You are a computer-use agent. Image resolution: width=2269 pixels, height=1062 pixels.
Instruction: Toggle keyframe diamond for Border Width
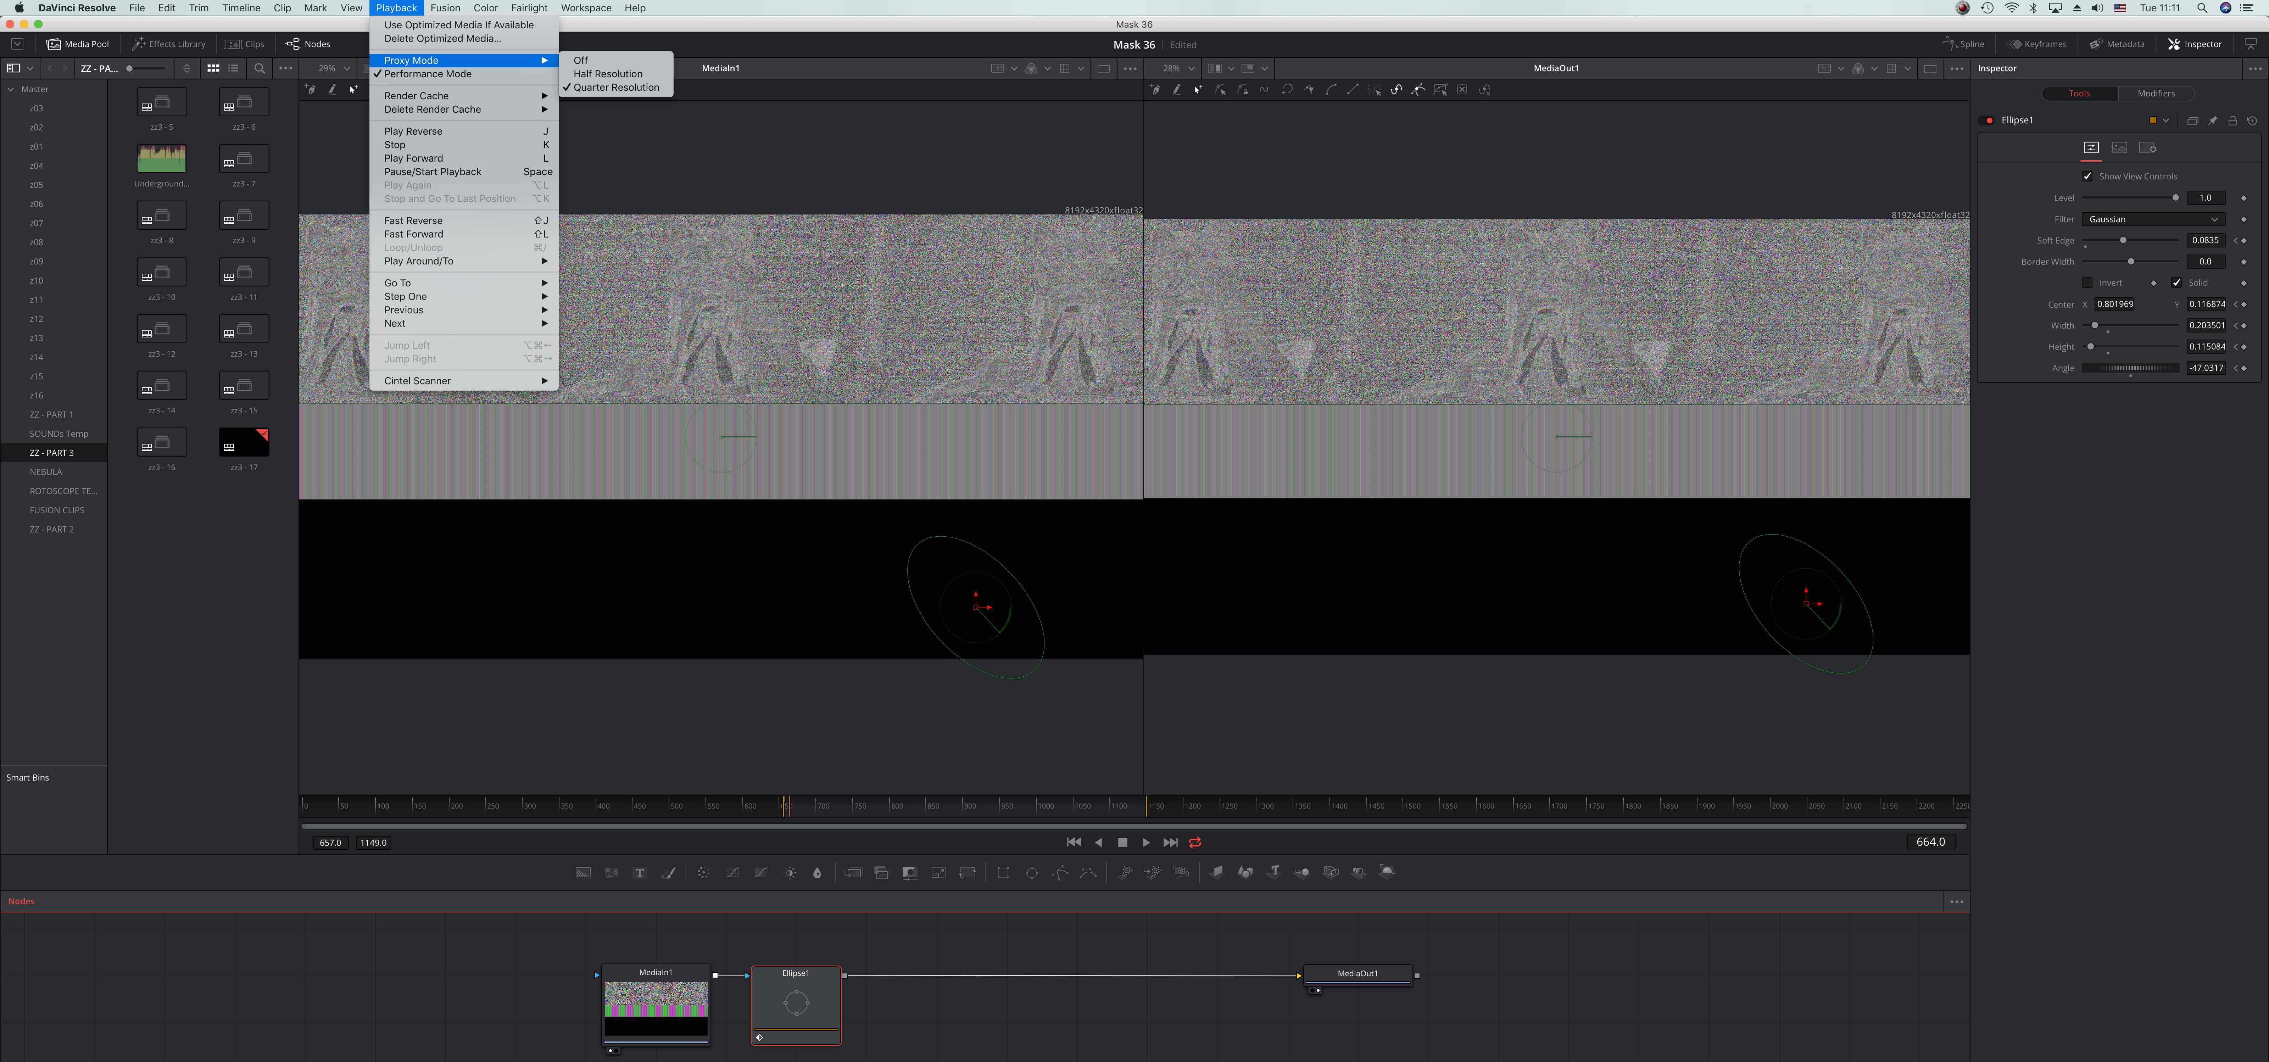click(x=2243, y=262)
